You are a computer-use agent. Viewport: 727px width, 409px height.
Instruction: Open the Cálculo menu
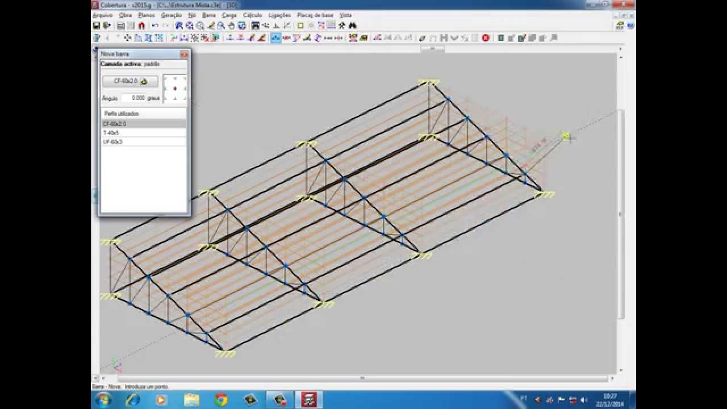(253, 15)
